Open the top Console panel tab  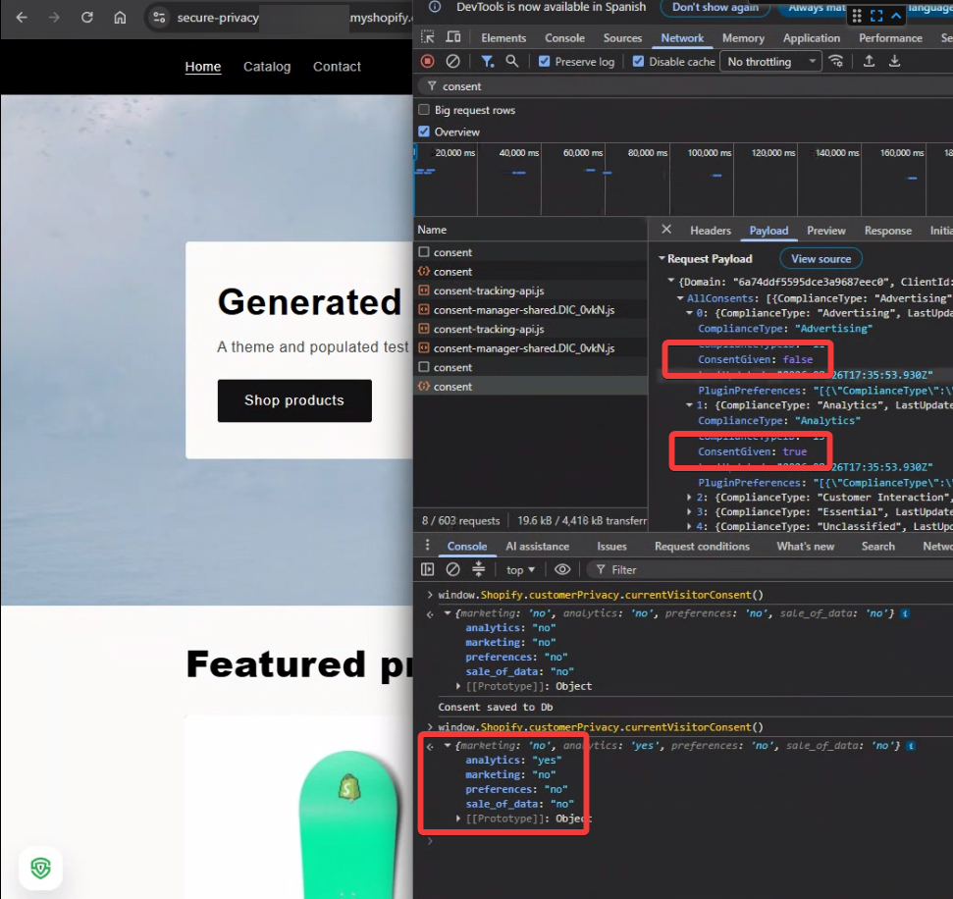pyautogui.click(x=564, y=37)
